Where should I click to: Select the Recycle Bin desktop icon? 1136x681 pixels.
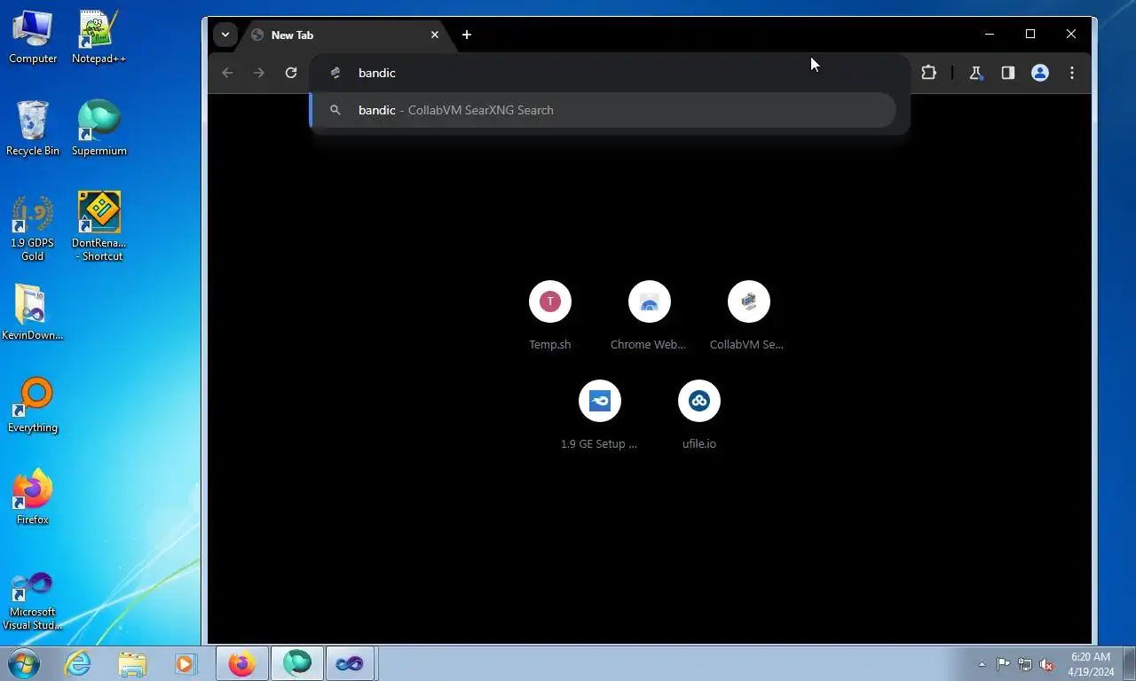[33, 129]
